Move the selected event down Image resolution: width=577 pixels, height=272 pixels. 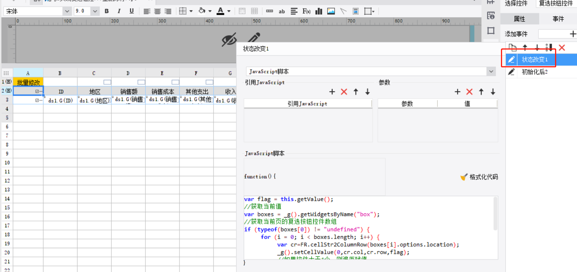pyautogui.click(x=537, y=47)
